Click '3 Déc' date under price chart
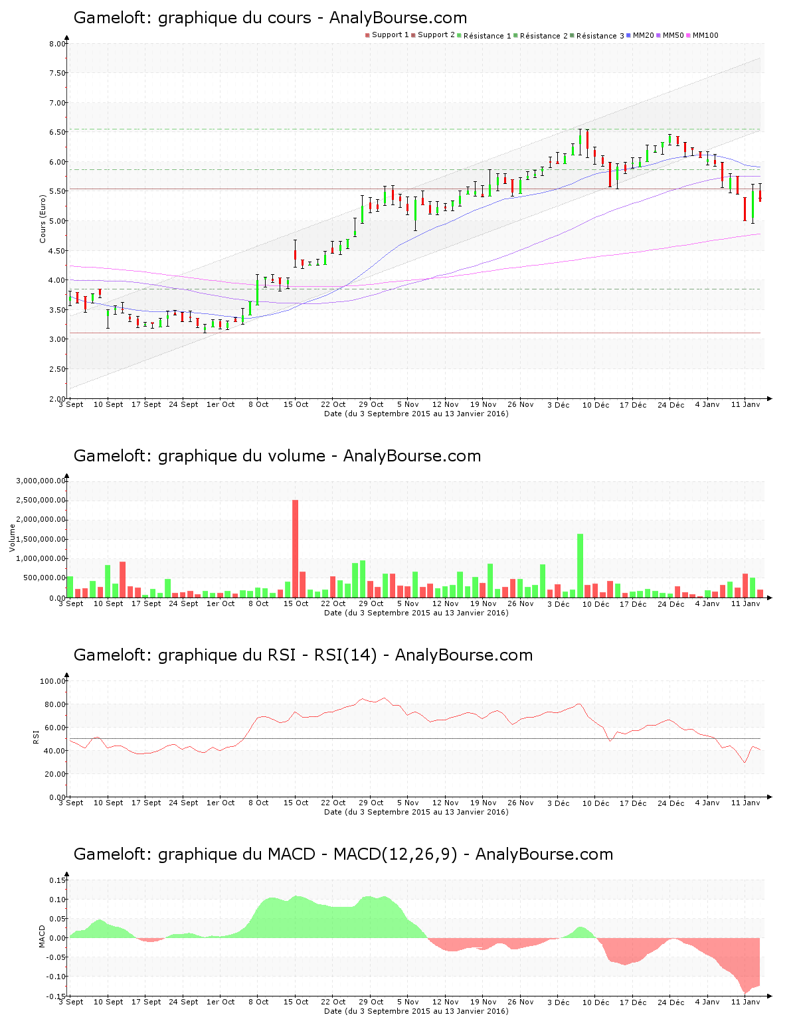 tap(559, 404)
